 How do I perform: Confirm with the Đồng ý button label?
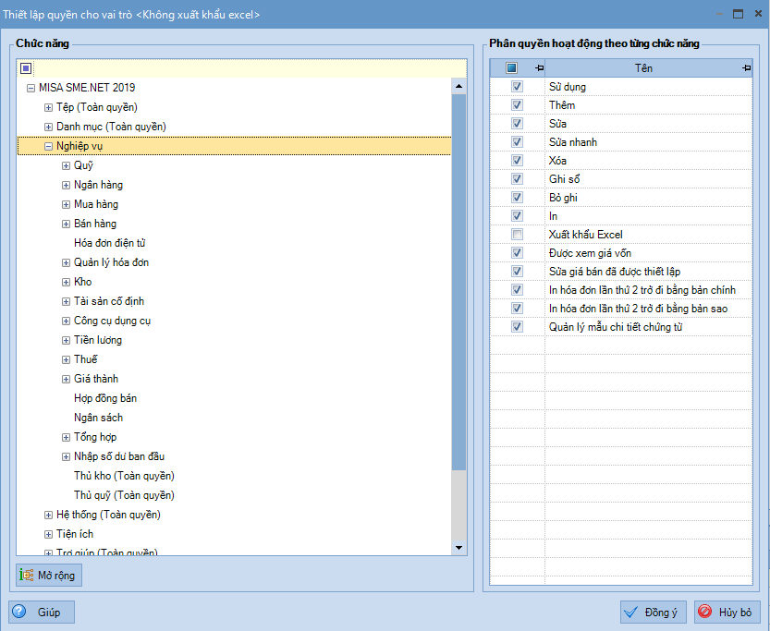pos(661,613)
